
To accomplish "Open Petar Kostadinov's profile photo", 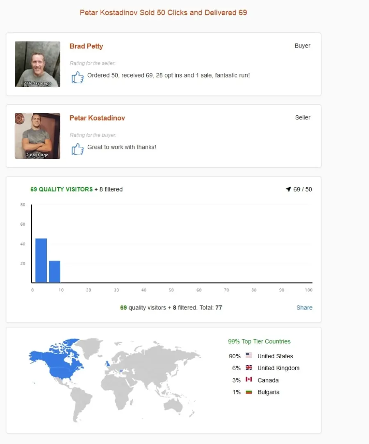I will (37, 136).
